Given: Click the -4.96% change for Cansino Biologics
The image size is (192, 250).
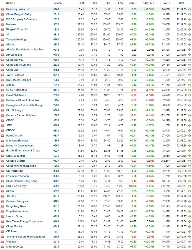Looking at the screenshot, I should coord(150,201).
